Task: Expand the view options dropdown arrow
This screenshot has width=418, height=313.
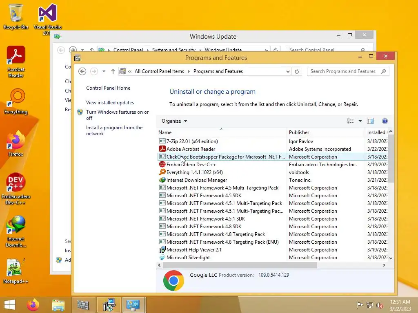Action: pos(360,121)
